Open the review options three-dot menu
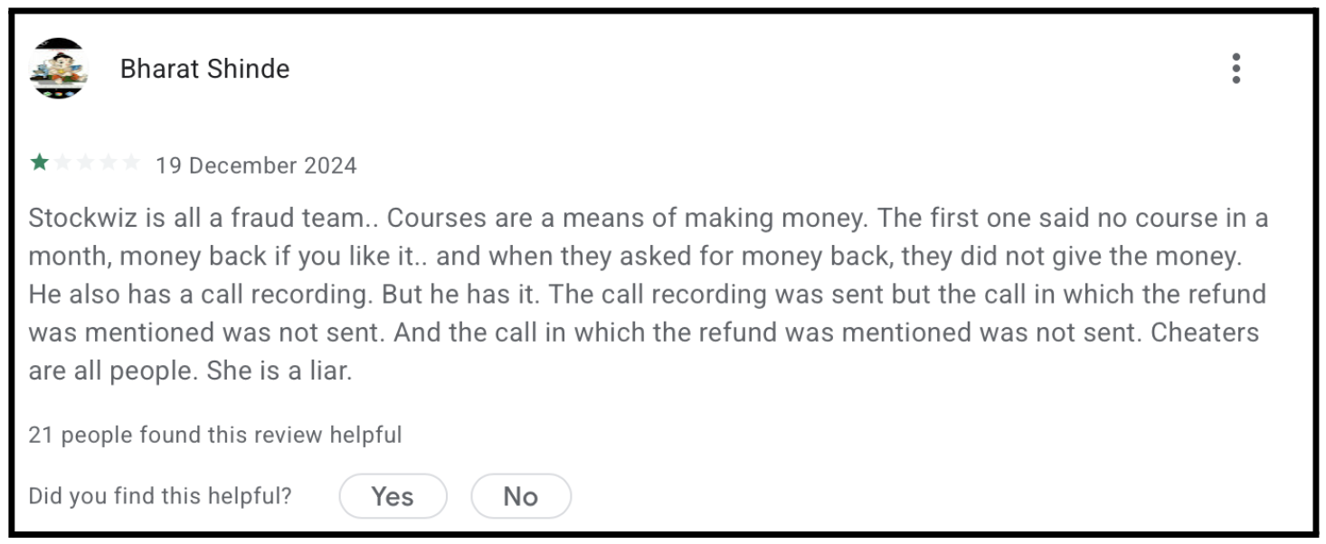 pos(1236,69)
